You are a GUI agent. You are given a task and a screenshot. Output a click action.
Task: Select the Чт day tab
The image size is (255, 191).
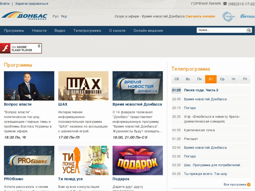(x=234, y=79)
